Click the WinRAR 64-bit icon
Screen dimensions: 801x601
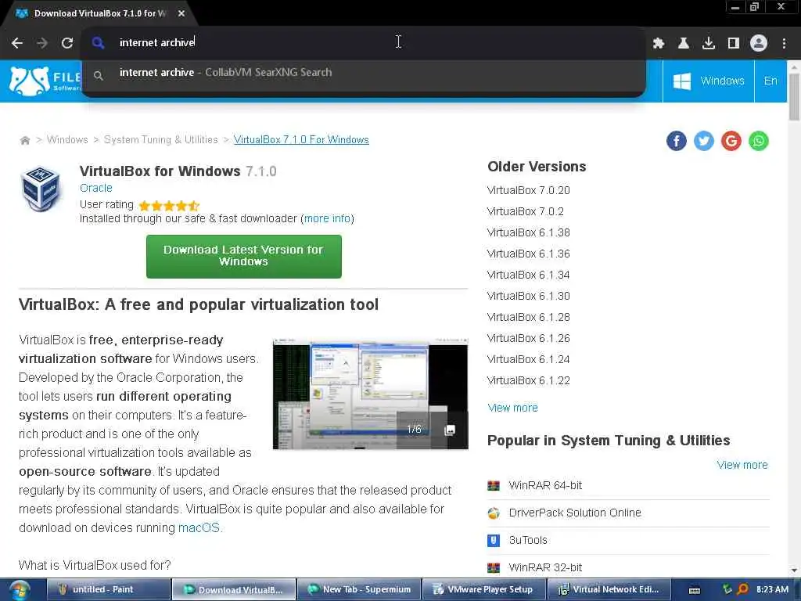click(494, 485)
